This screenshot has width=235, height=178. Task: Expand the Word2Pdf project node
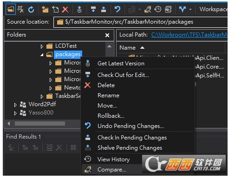[15, 105]
